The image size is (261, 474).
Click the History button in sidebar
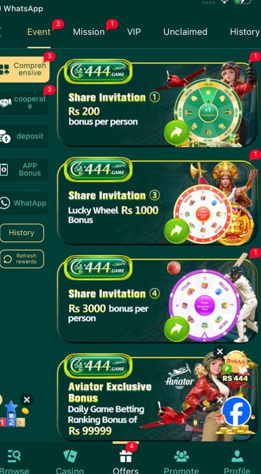(x=21, y=233)
